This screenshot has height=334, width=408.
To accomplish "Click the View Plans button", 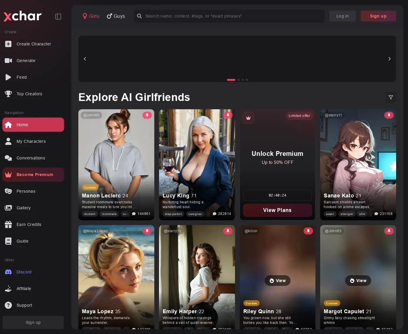I will pos(277,210).
